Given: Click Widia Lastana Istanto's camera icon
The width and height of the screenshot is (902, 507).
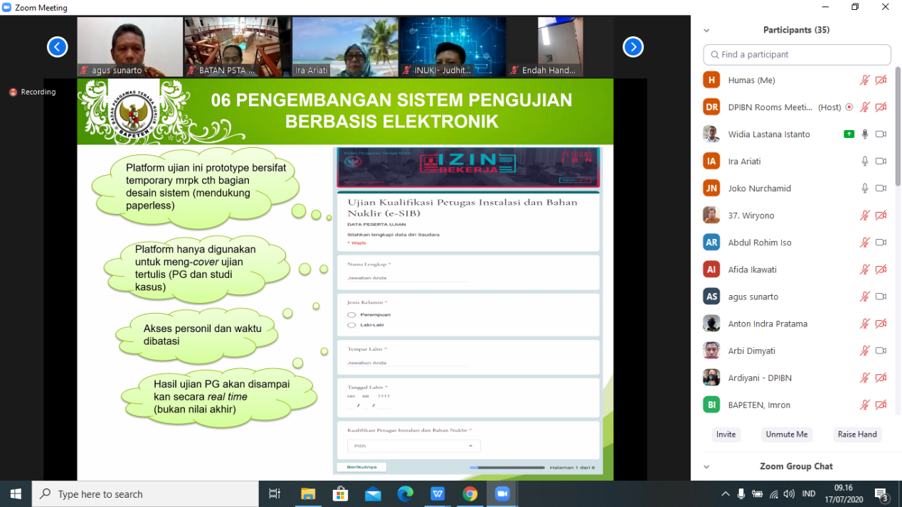Looking at the screenshot, I should point(881,134).
